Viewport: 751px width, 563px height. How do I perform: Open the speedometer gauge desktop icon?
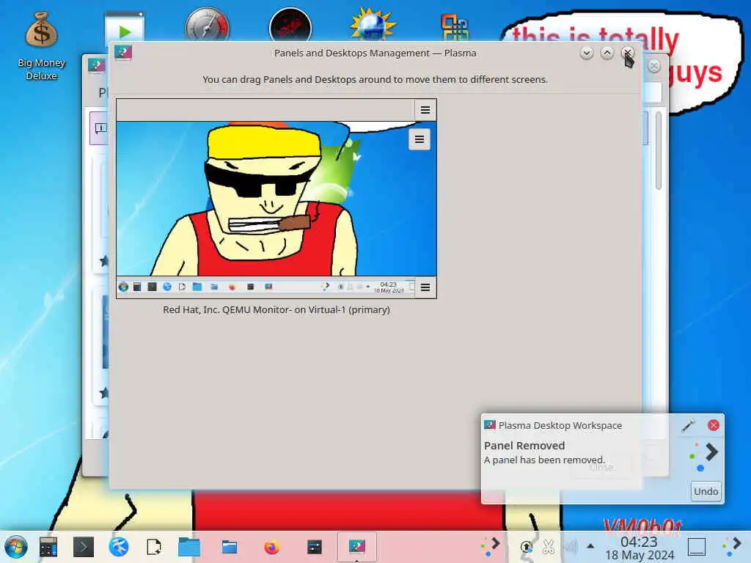(207, 25)
